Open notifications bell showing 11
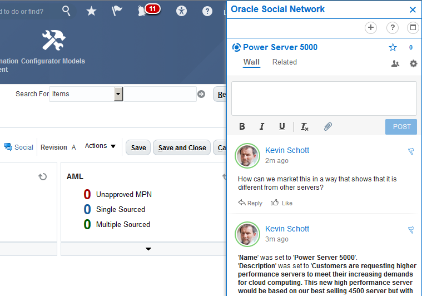The height and width of the screenshot is (296, 422). 148,11
